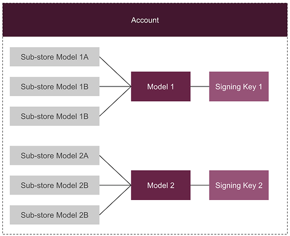Select the line joining Model 2 and Signing Key 2
Image resolution: width=290 pixels, height=236 pixels.
[200, 185]
